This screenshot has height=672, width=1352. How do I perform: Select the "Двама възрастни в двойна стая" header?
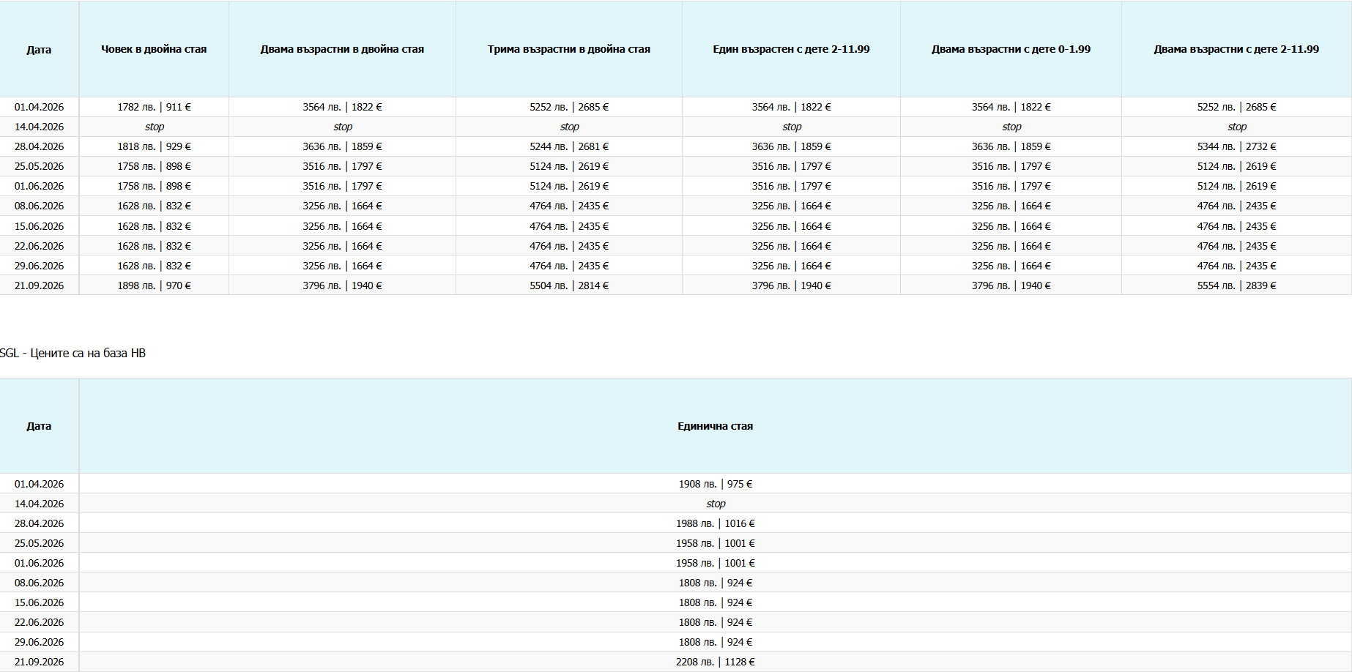(342, 49)
